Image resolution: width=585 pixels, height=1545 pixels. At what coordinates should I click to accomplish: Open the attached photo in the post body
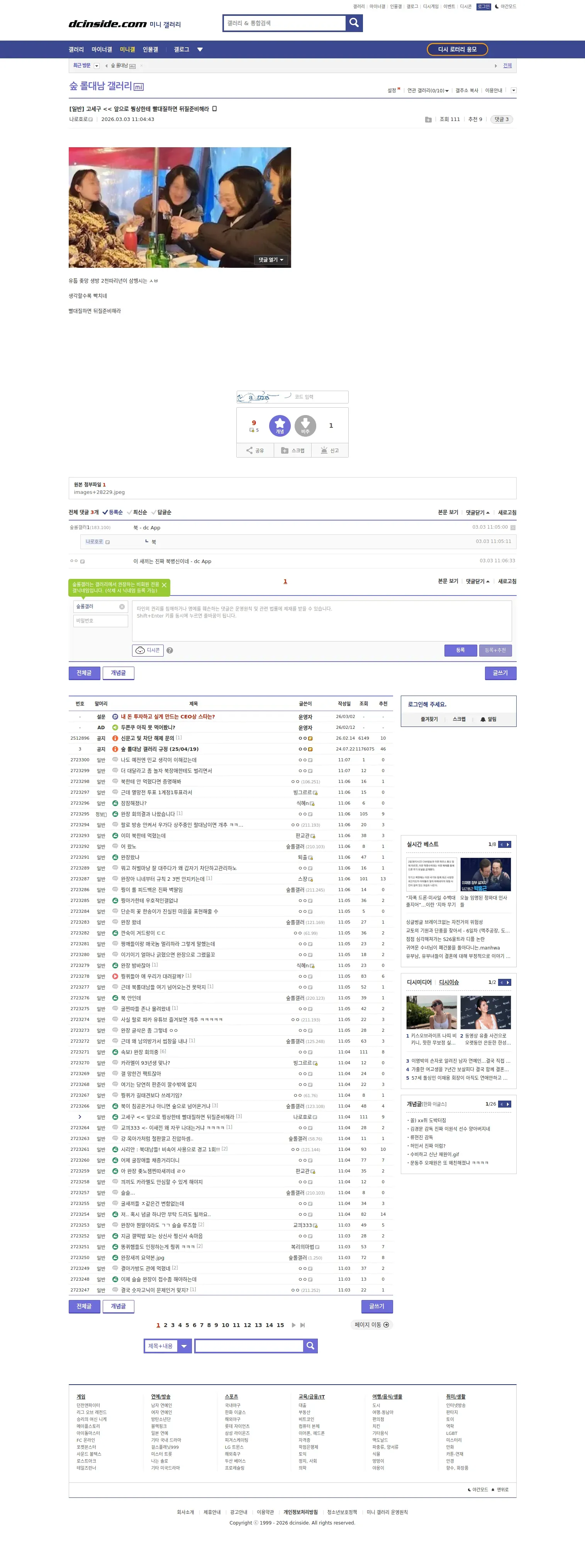(180, 208)
